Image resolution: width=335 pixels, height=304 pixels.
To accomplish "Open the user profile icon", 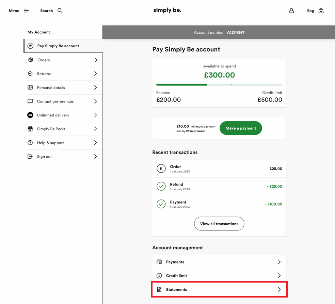I will pyautogui.click(x=291, y=11).
